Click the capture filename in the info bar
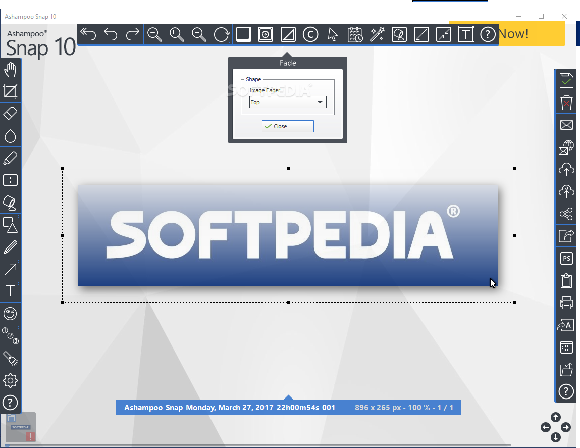The height and width of the screenshot is (448, 580). (231, 407)
